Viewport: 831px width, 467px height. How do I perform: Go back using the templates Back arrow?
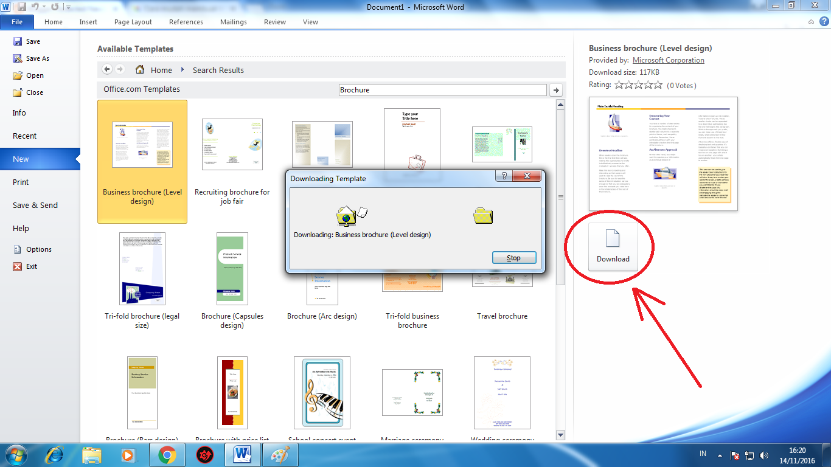(x=107, y=69)
